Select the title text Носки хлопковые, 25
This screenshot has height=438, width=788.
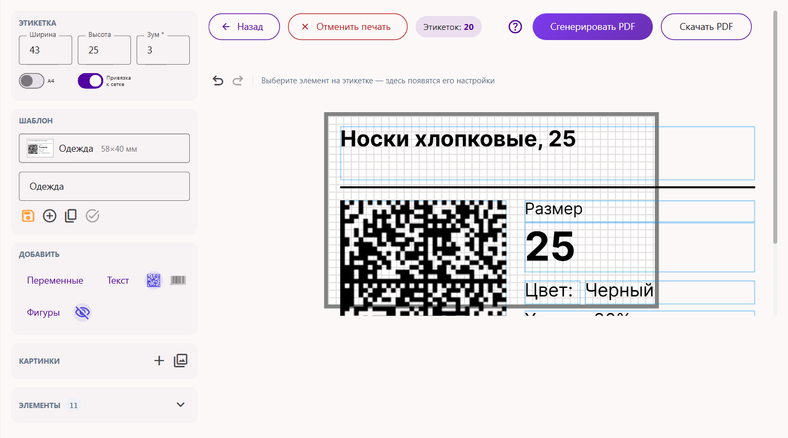pos(458,139)
